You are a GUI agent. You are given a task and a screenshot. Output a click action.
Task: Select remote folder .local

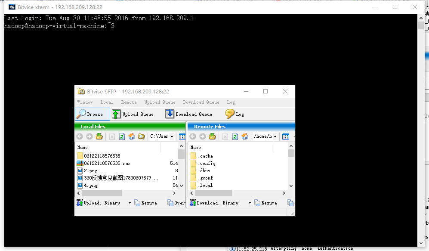[201, 185]
